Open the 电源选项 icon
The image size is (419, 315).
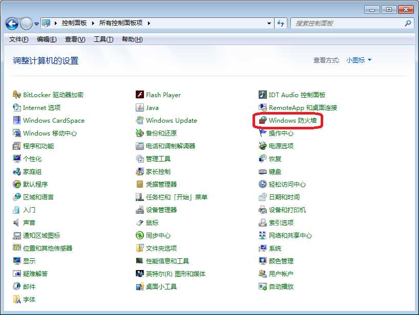tap(263, 146)
